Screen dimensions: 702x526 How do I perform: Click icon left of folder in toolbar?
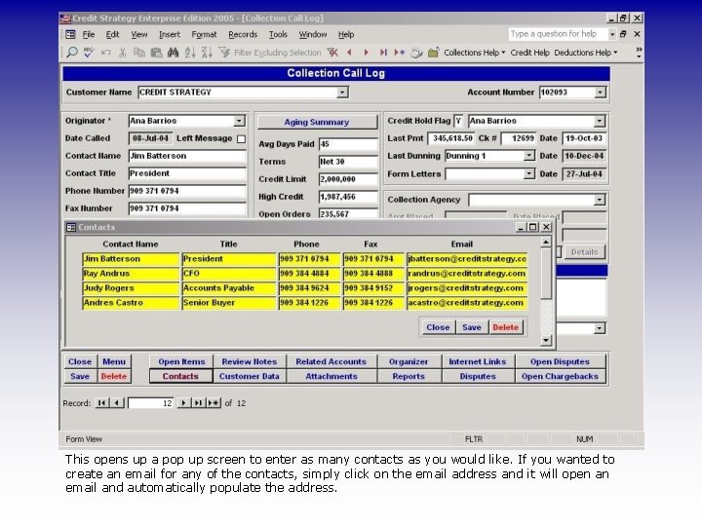[x=416, y=53]
